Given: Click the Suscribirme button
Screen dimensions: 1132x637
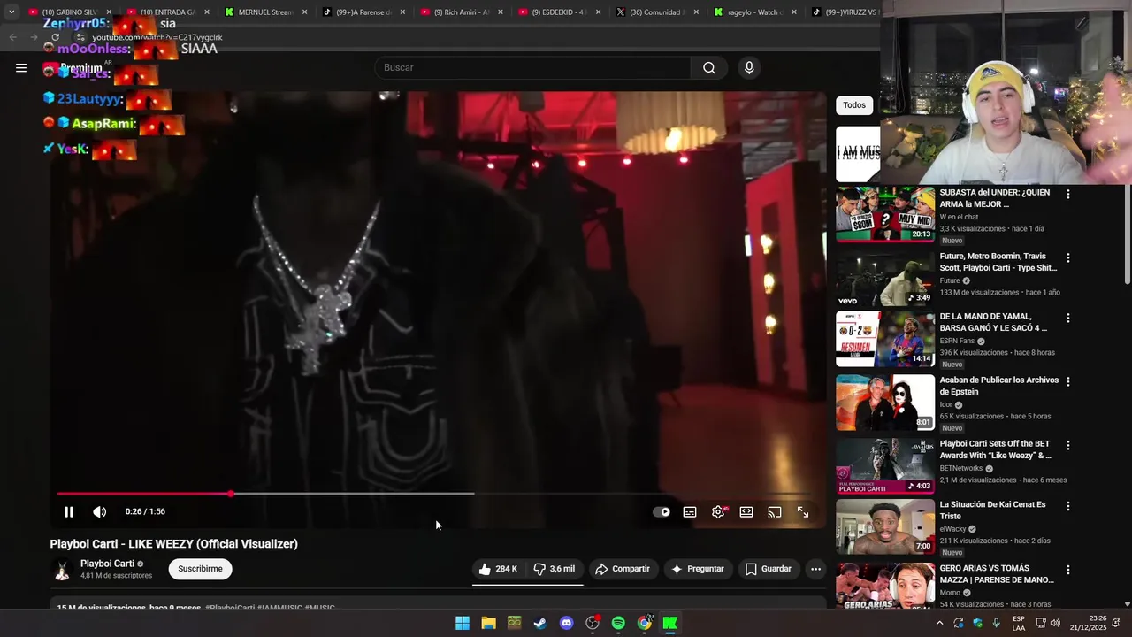Looking at the screenshot, I should tap(201, 569).
